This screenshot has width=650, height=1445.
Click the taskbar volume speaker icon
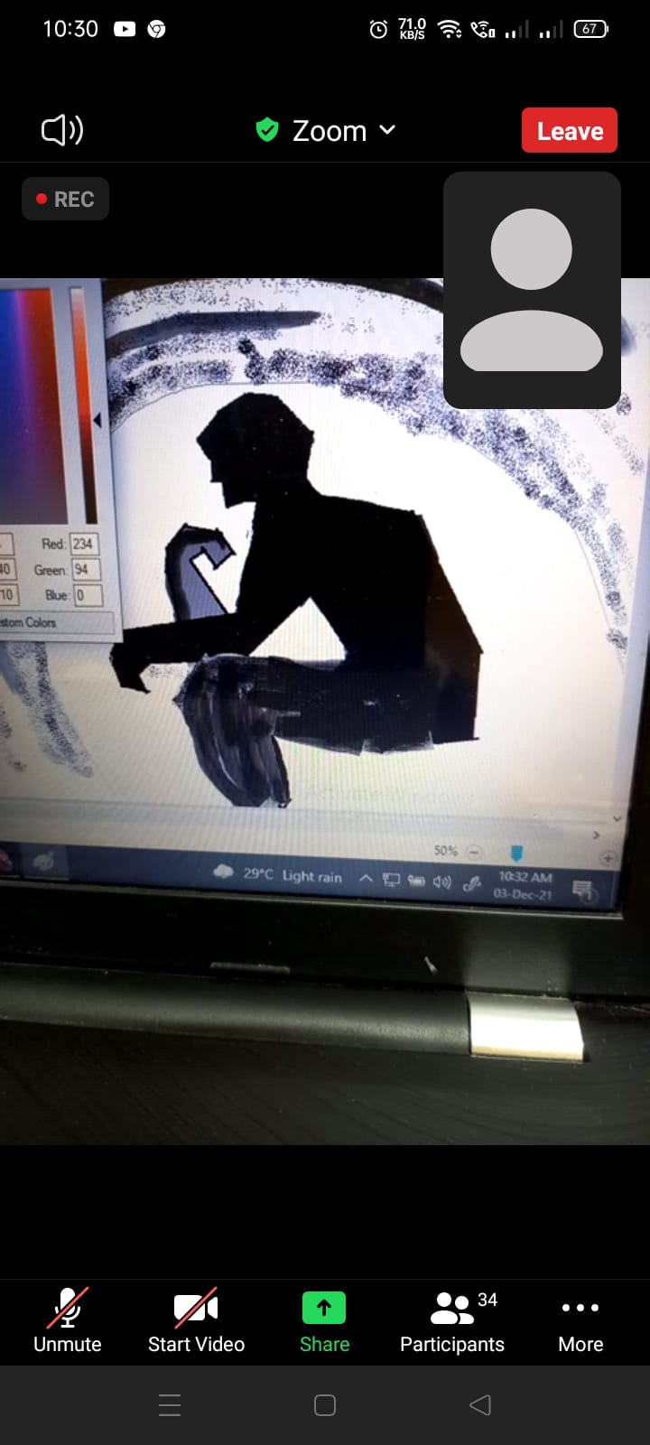441,882
